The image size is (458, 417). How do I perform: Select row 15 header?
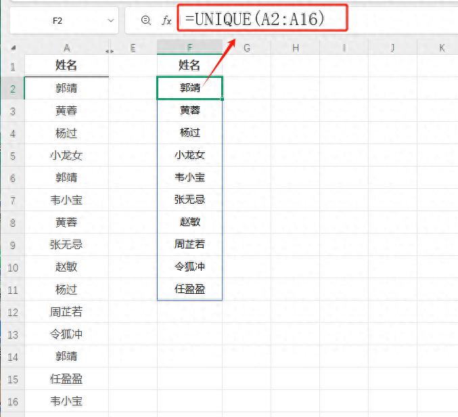[x=13, y=379]
